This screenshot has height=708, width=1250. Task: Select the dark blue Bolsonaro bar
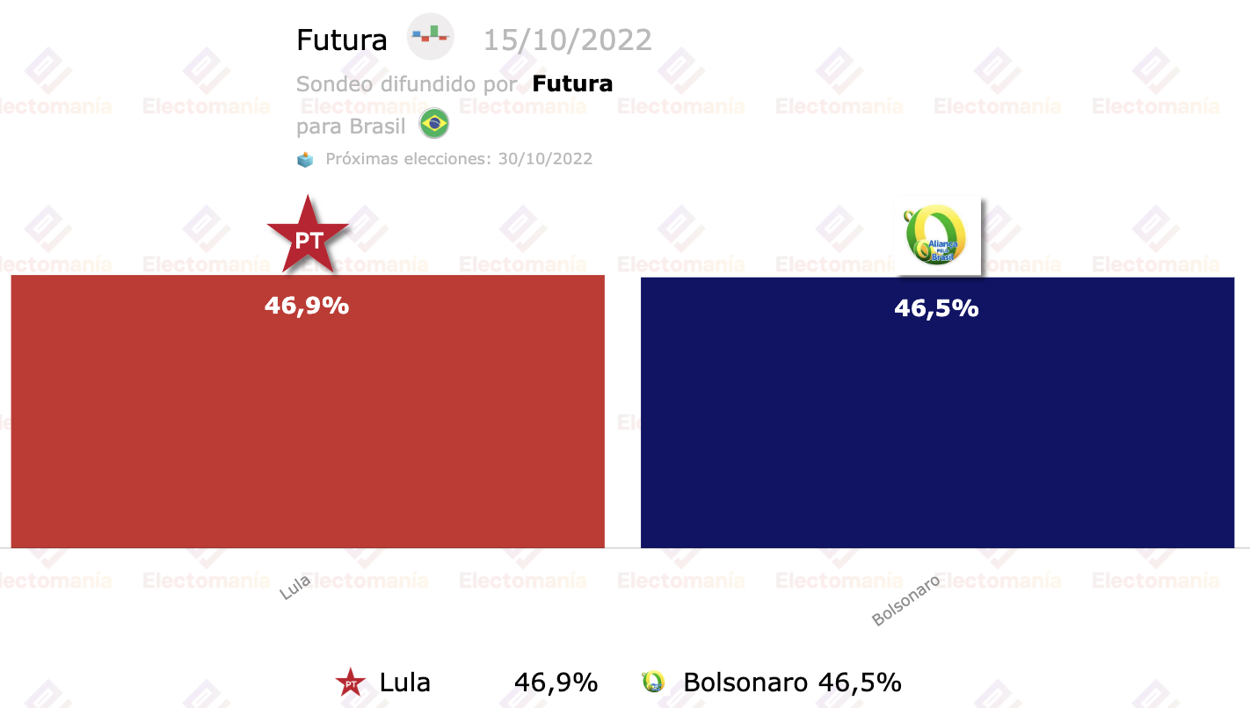tap(937, 413)
